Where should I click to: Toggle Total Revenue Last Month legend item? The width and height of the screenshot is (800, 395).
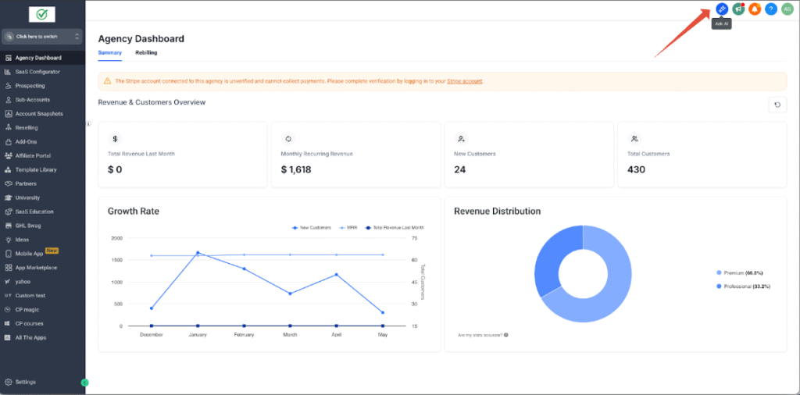395,227
